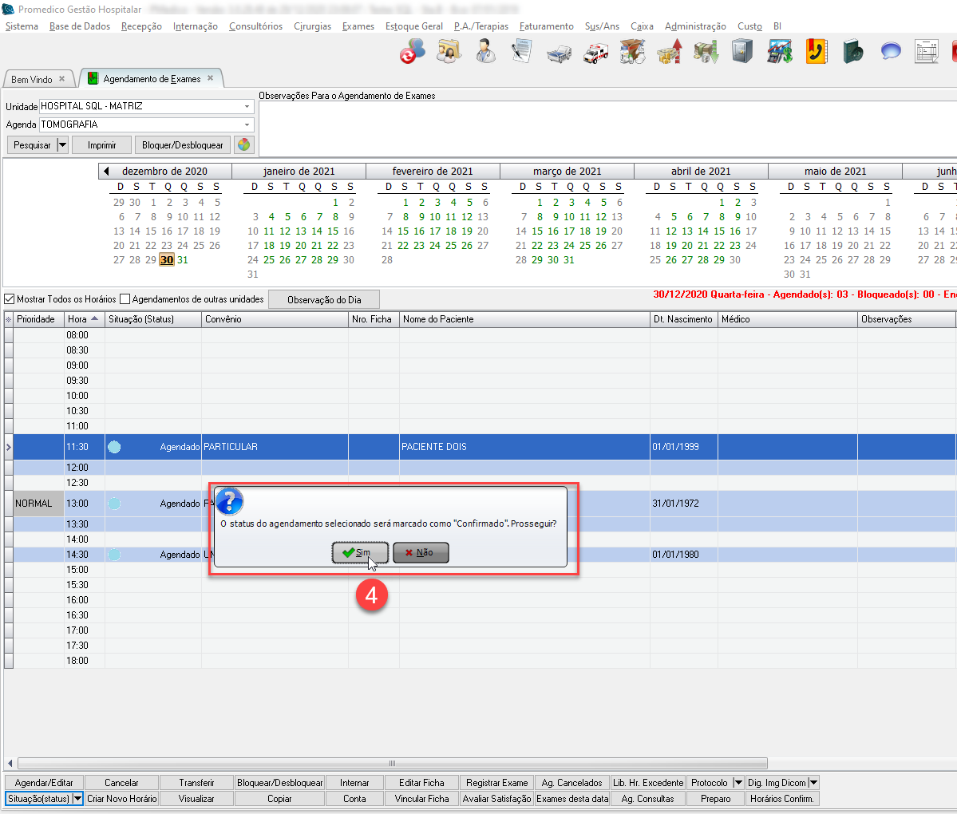Click the phone book toolbar icon

pyautogui.click(x=816, y=53)
